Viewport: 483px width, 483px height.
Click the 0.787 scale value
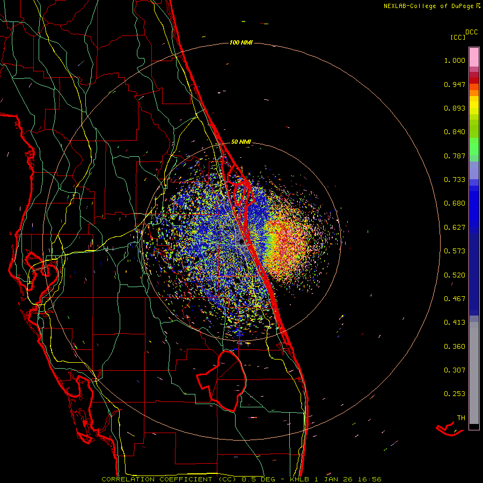coord(455,156)
